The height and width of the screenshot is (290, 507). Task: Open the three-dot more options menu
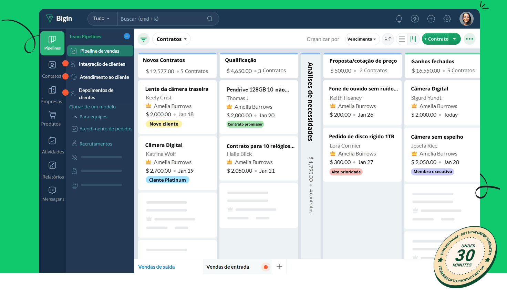tap(469, 39)
